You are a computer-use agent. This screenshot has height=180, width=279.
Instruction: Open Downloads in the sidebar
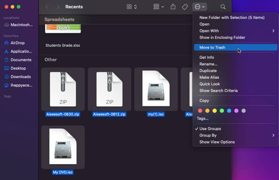(x=18, y=77)
